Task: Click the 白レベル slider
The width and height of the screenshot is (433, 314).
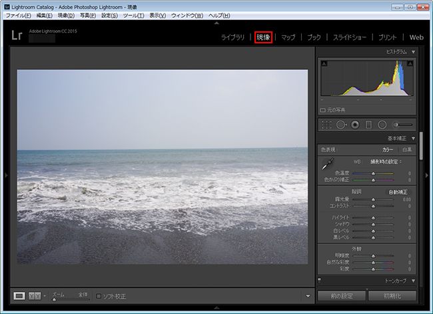Action: coord(373,231)
